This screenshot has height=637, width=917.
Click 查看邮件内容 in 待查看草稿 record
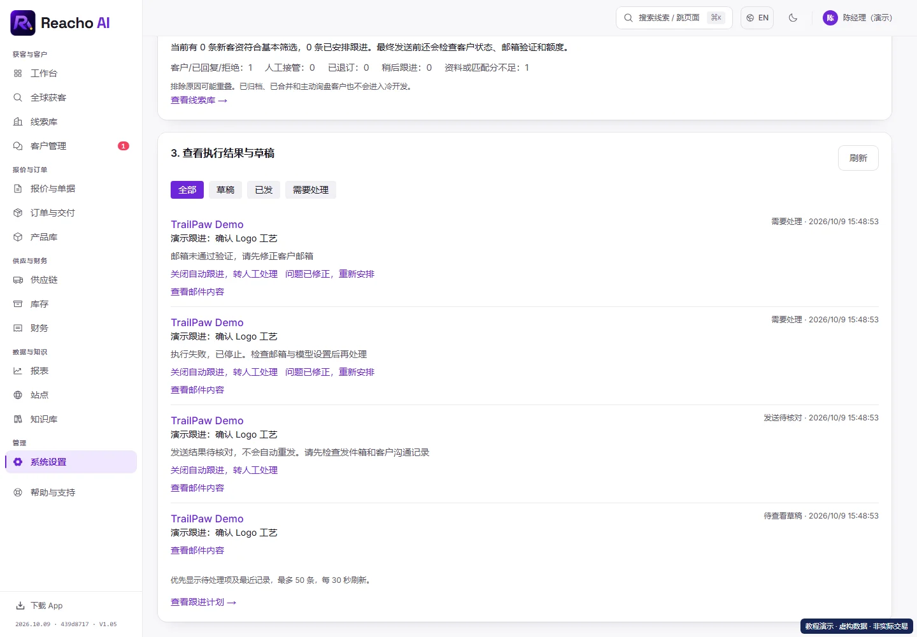pyautogui.click(x=197, y=550)
